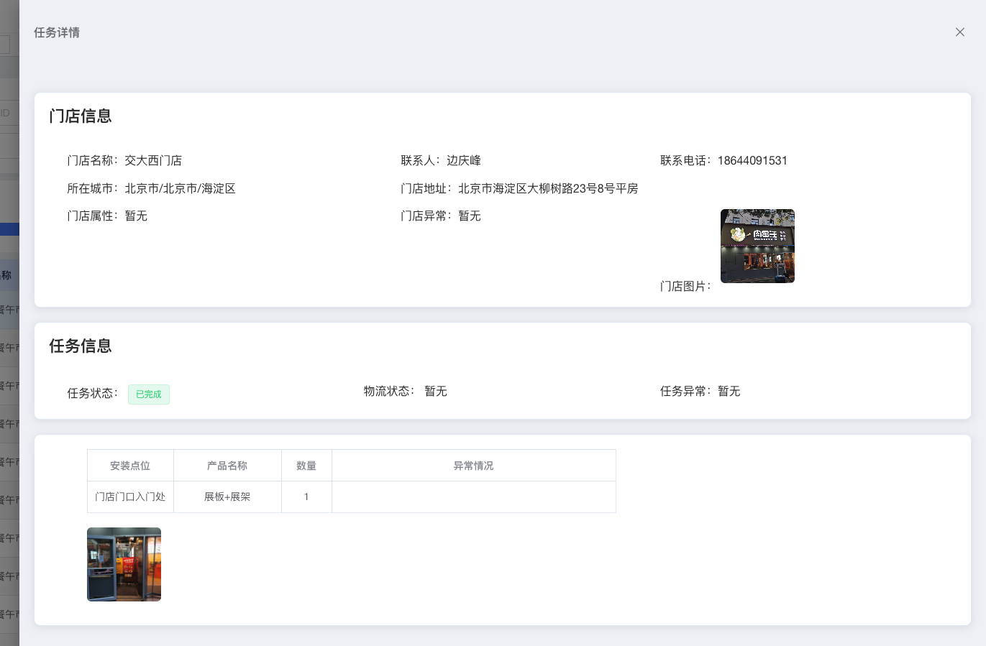The height and width of the screenshot is (646, 986).
Task: Close the 任务详情 drawer with the X icon
Action: tap(959, 32)
